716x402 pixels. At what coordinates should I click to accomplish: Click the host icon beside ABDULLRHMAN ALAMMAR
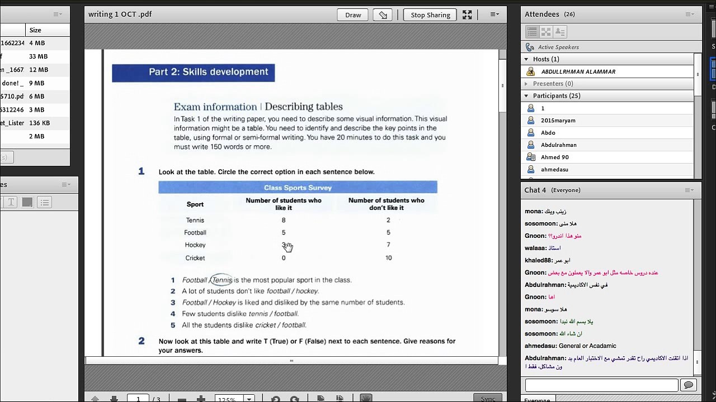531,71
